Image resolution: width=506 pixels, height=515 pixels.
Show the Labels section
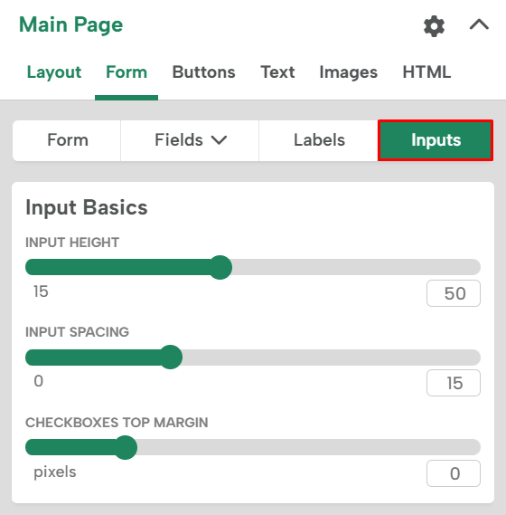[x=319, y=140]
